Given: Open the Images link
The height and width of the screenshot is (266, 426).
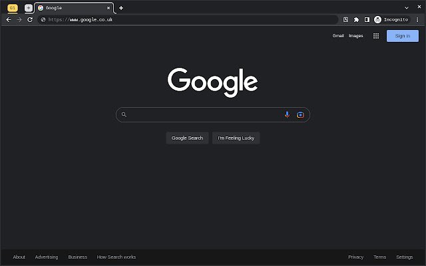Looking at the screenshot, I should point(355,35).
